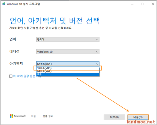Collapse the 아키텍처 64비트 combo box
Viewport: 157px width, 125px height.
[68, 64]
